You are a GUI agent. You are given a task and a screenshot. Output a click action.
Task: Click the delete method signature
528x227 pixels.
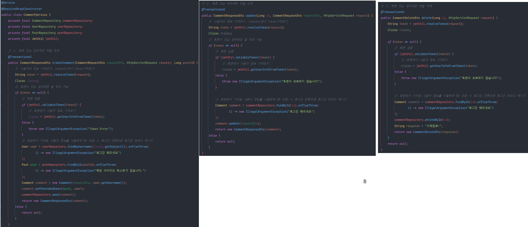tap(439, 18)
